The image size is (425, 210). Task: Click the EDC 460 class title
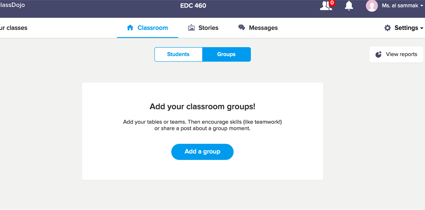point(193,5)
